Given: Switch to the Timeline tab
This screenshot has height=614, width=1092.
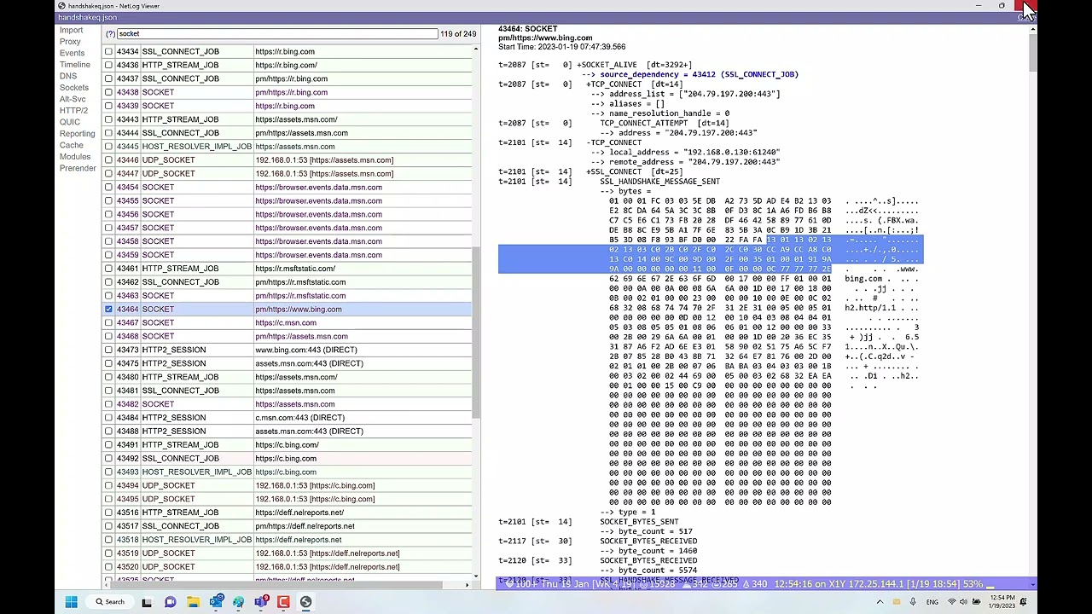Looking at the screenshot, I should [74, 65].
